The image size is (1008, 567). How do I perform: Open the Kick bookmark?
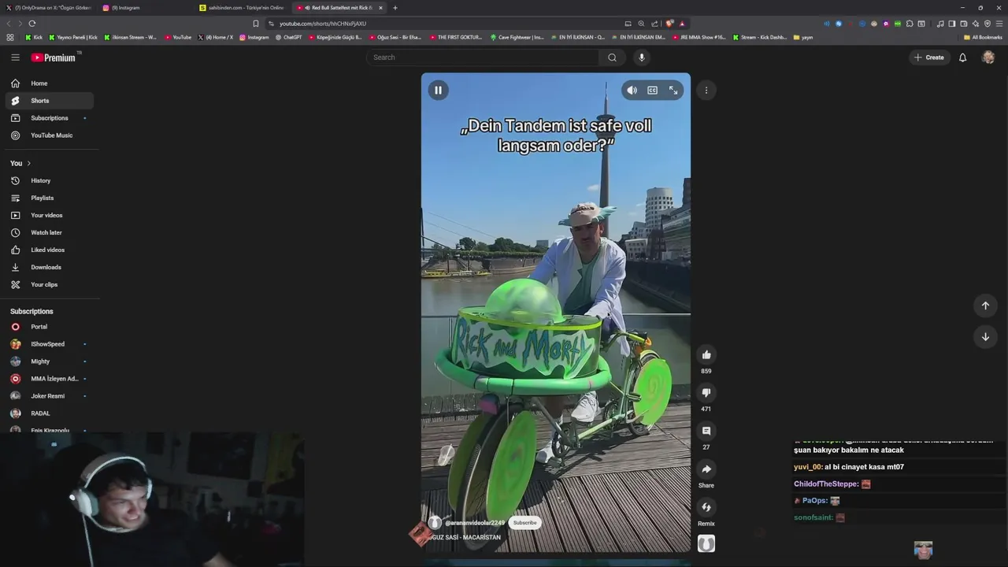click(34, 37)
